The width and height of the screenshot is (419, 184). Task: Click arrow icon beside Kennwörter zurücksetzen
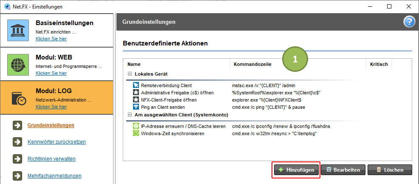17,142
